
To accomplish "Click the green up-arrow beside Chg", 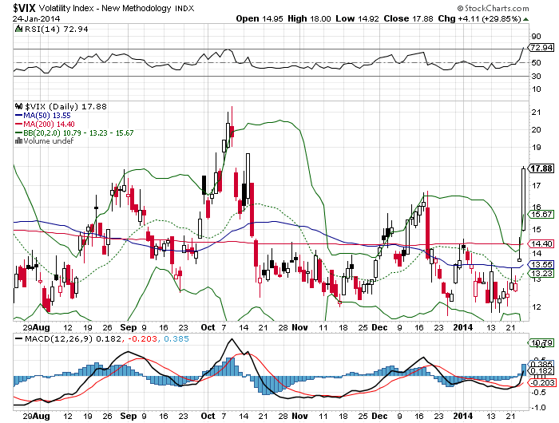I will 525,19.
